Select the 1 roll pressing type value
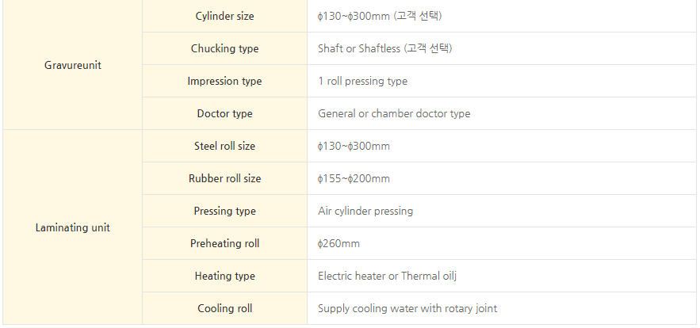The image size is (700, 328). 362,82
